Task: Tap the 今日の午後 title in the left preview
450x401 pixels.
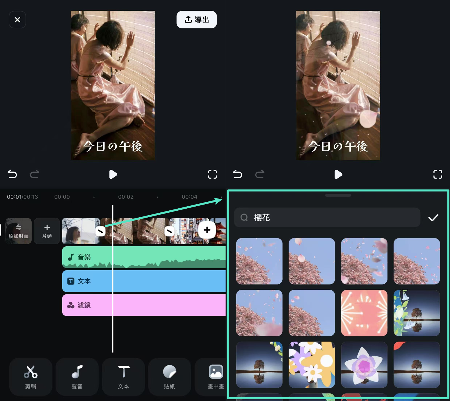Action: click(113, 146)
